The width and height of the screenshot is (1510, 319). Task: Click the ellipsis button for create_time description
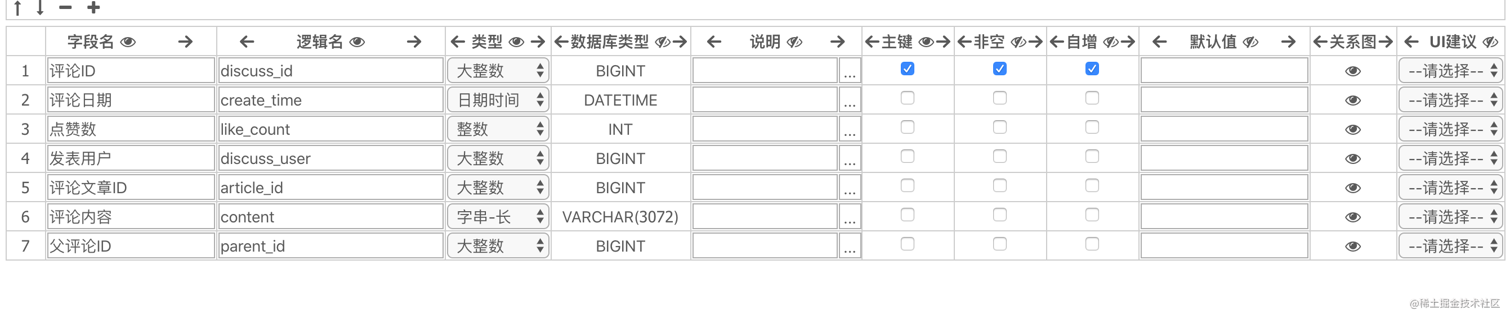click(x=850, y=101)
